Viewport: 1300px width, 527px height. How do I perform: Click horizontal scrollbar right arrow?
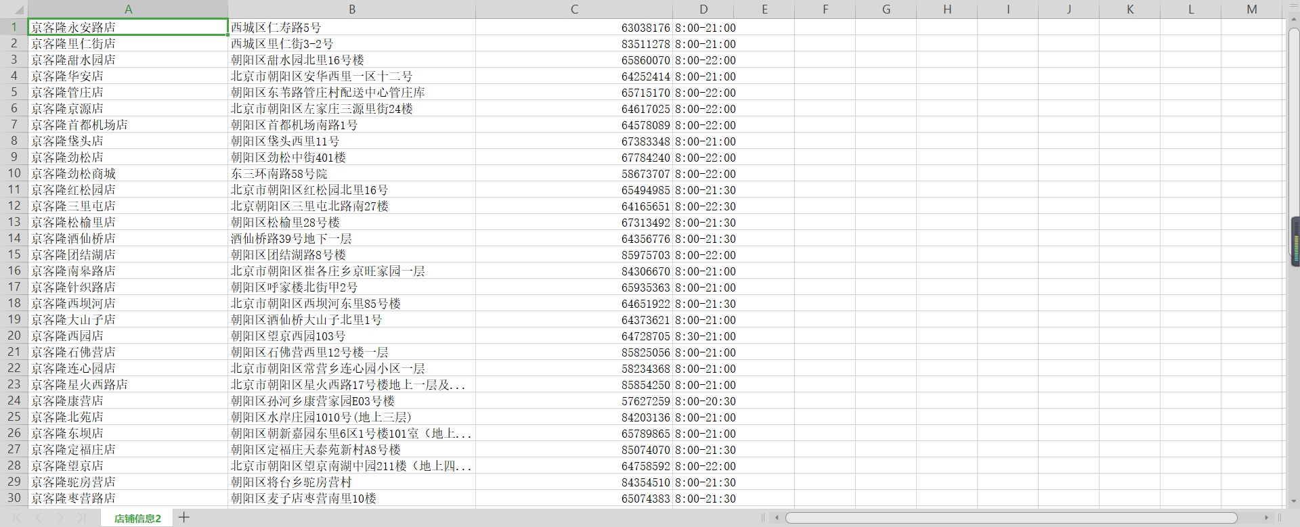point(1267,518)
